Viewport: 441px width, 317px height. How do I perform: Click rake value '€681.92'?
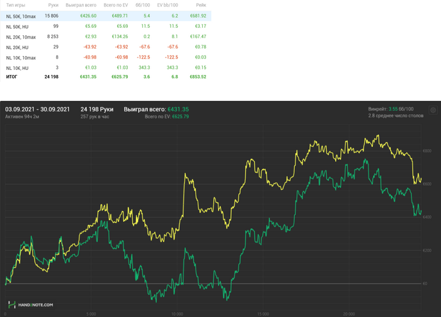[x=198, y=16]
